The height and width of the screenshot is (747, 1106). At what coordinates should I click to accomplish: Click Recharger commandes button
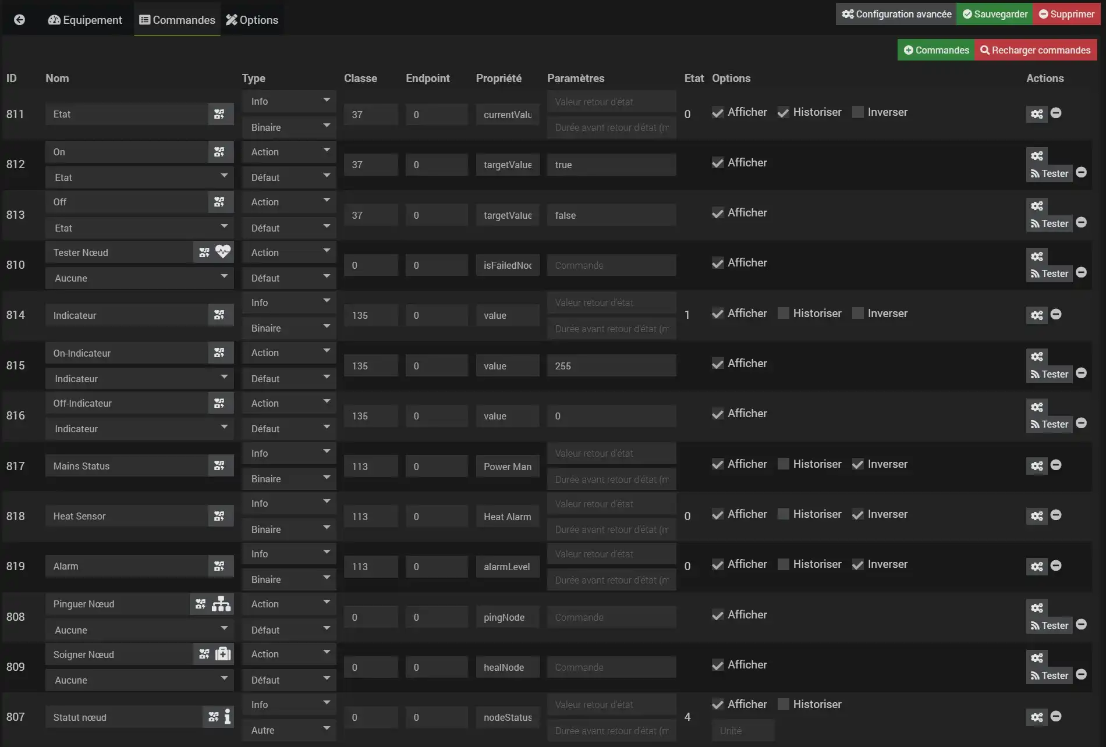point(1036,50)
